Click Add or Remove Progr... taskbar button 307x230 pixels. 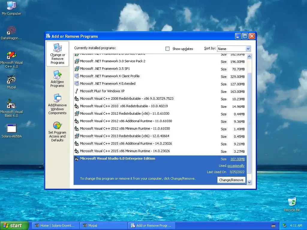tap(152, 226)
